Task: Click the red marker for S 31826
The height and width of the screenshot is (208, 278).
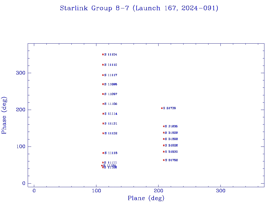Action: click(x=164, y=145)
